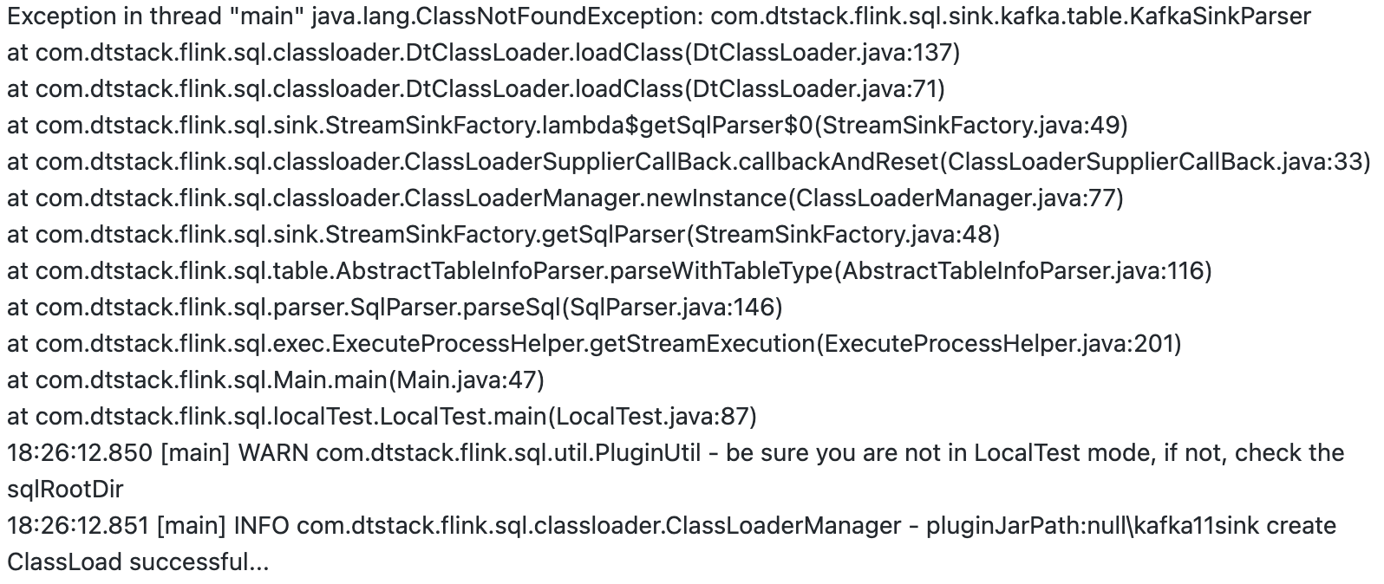1384x584 pixels.
Task: Click the sqlRootDir text
Action: [x=65, y=490]
